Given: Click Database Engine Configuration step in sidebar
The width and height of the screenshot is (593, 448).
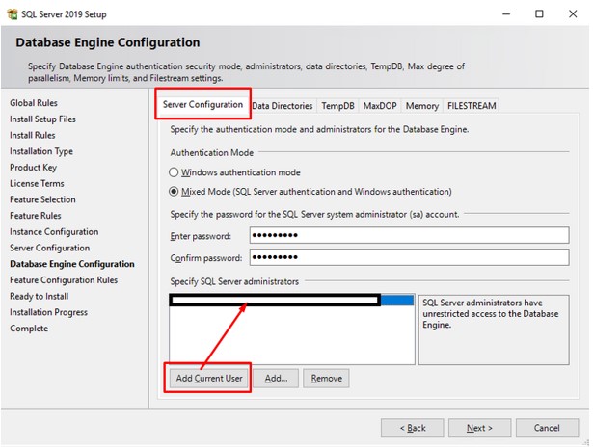Looking at the screenshot, I should pyautogui.click(x=72, y=264).
